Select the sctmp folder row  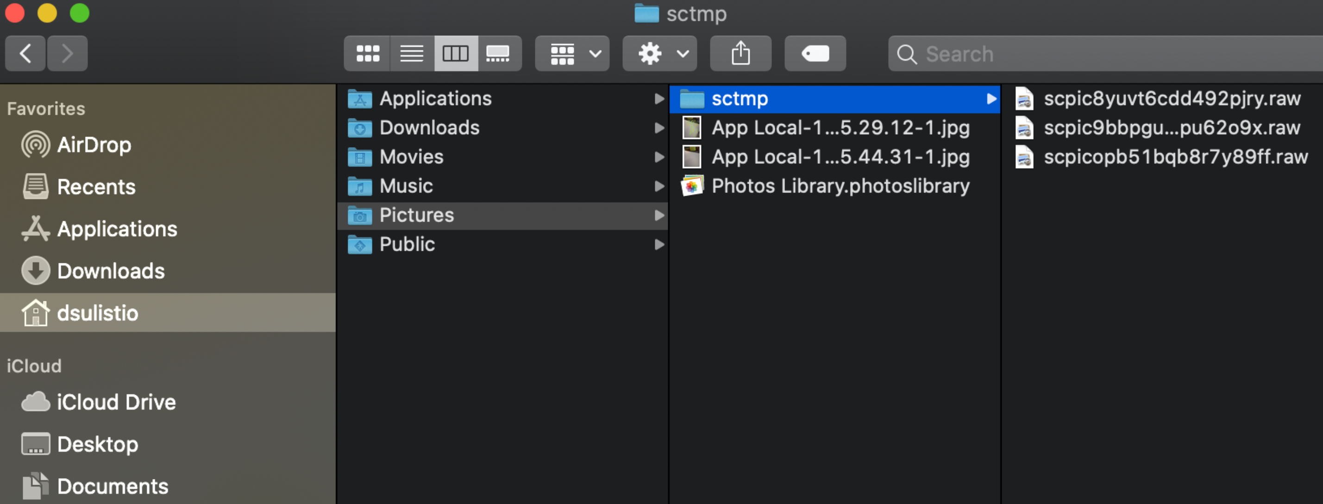(x=834, y=99)
